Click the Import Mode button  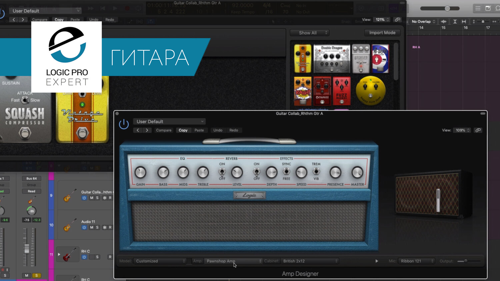point(382,33)
